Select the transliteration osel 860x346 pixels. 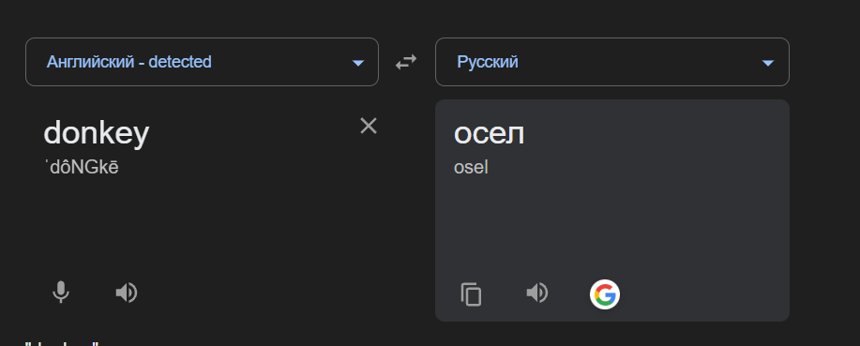(x=471, y=167)
